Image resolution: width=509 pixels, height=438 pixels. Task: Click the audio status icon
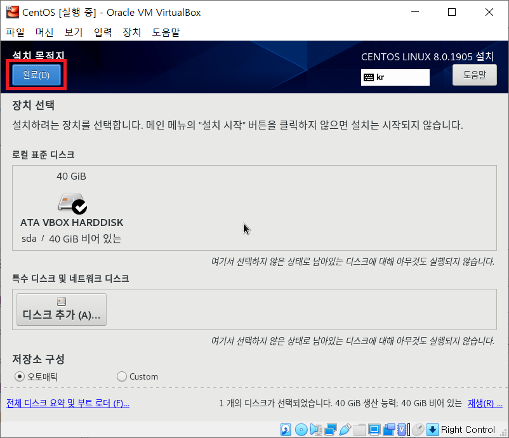(x=315, y=430)
